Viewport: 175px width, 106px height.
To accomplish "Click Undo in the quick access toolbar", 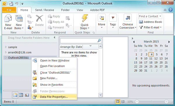I will [x=17, y=4].
